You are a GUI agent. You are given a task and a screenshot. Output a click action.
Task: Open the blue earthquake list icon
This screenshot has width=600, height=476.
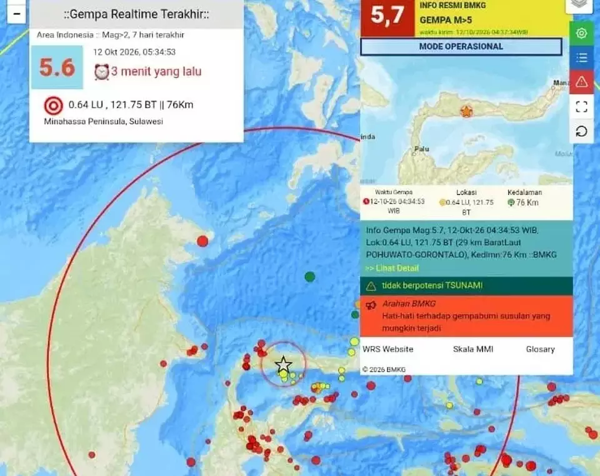[581, 57]
